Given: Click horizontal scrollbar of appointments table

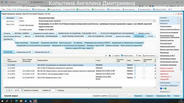Looking at the screenshot, I should click(63, 87).
